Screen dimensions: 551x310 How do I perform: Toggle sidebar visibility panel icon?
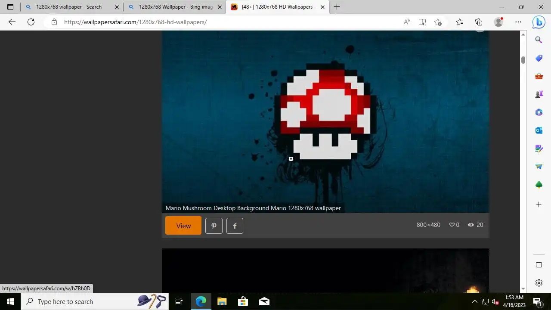pos(539,265)
